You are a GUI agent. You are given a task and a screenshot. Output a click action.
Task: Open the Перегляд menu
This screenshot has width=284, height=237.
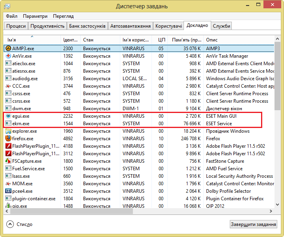pyautogui.click(x=63, y=16)
